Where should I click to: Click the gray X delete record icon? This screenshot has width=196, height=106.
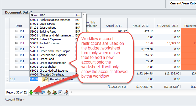(x=37, y=92)
